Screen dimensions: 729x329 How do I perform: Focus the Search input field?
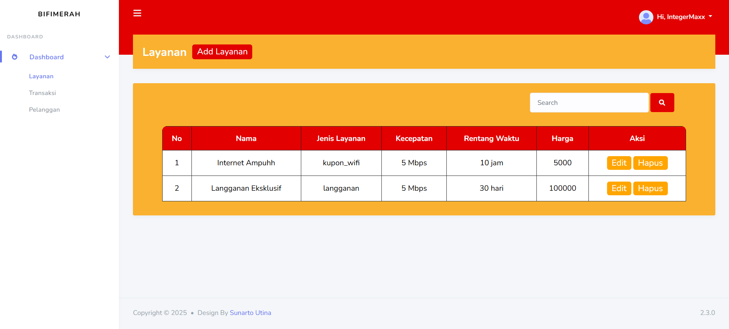pos(589,103)
